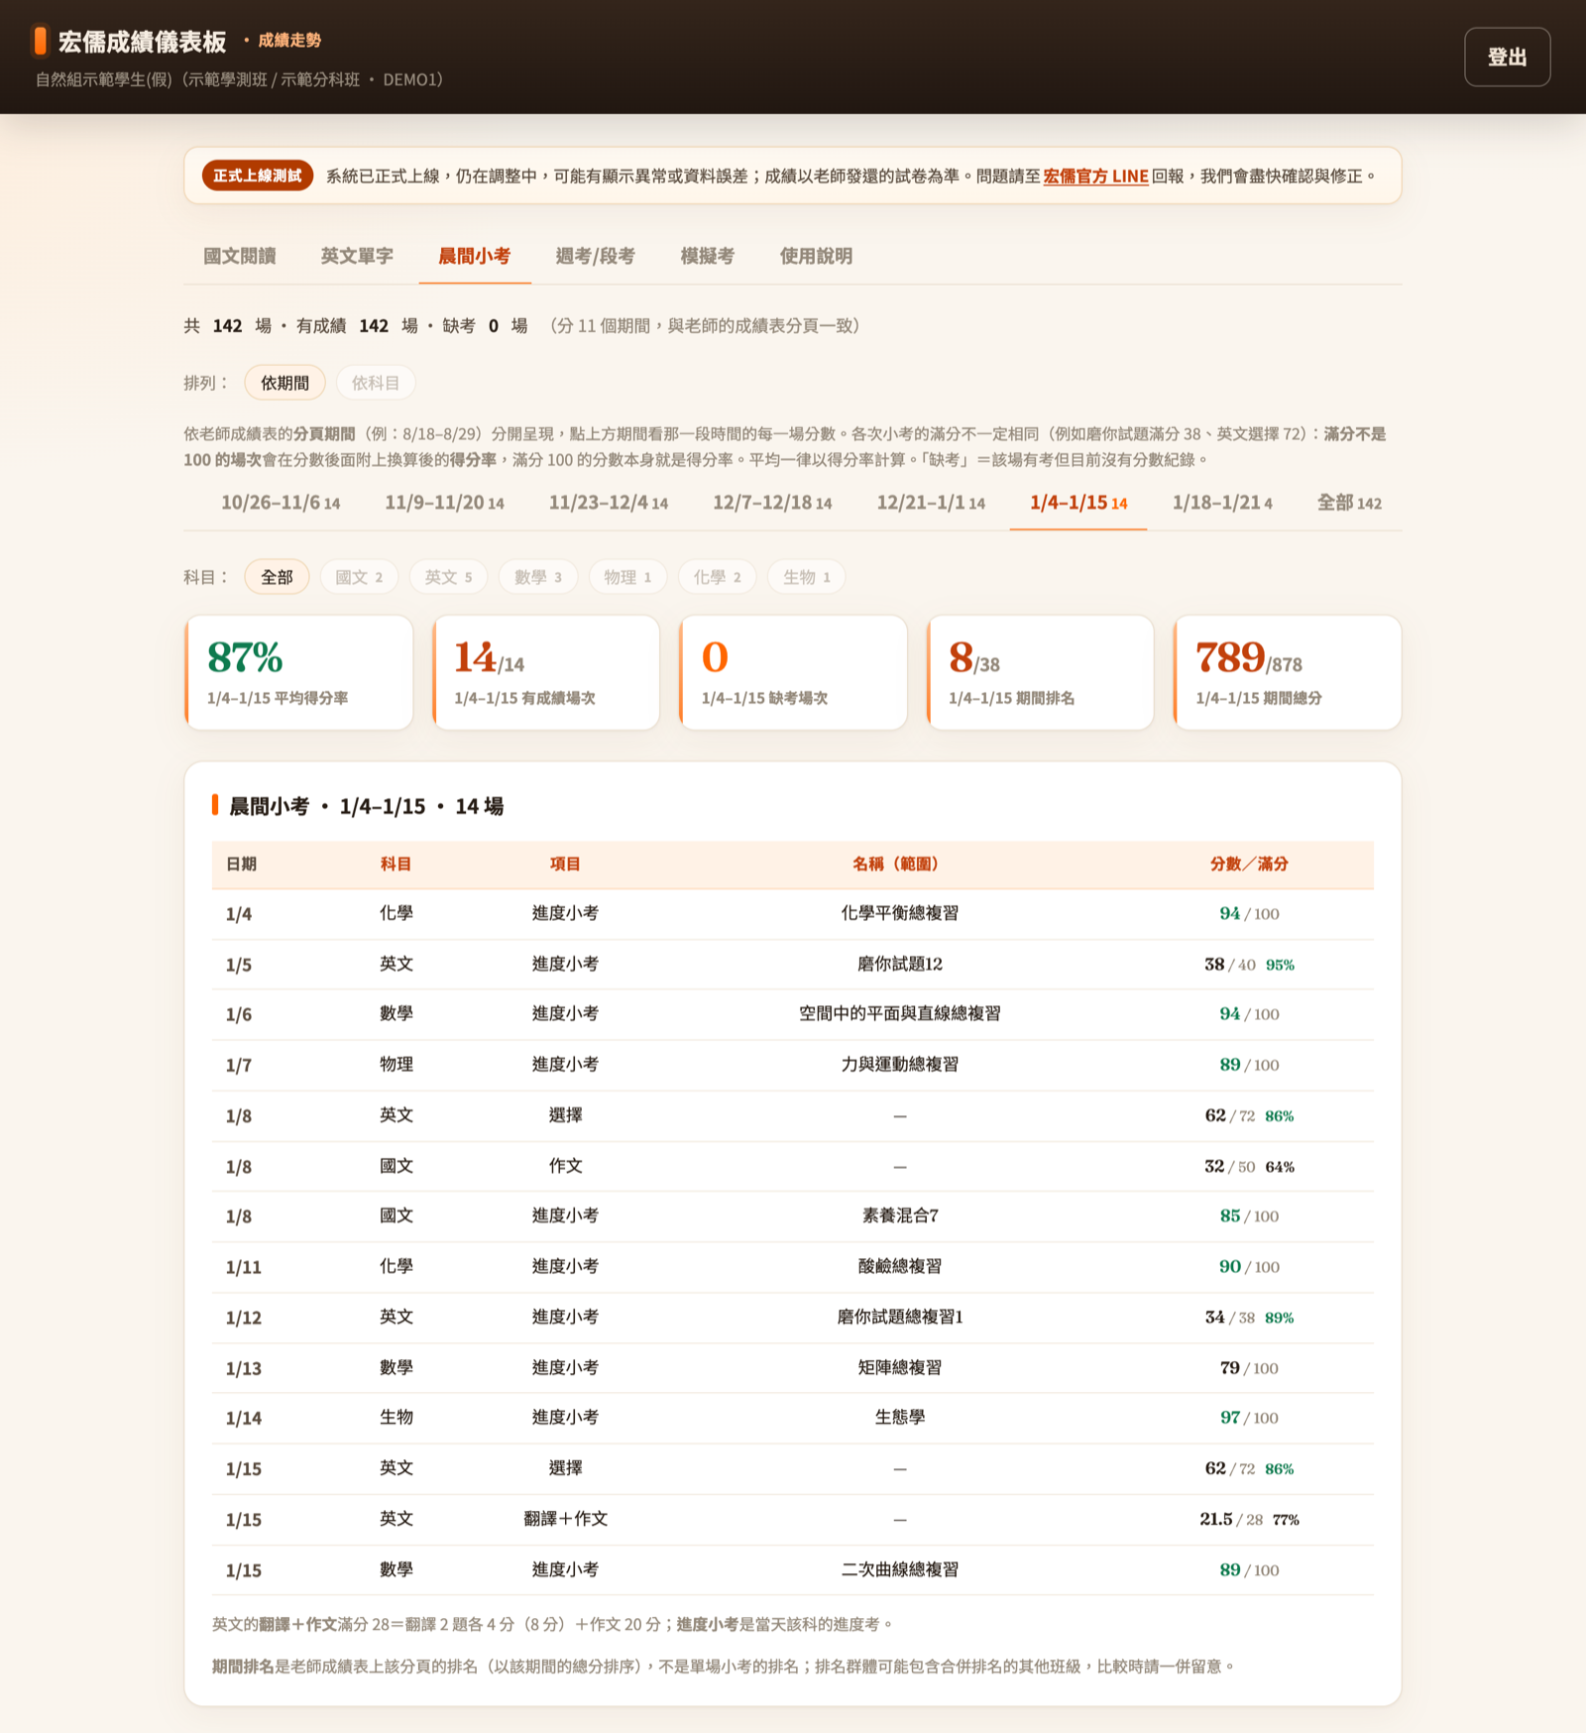Select the 12/7–12/18 period tab

pos(772,503)
